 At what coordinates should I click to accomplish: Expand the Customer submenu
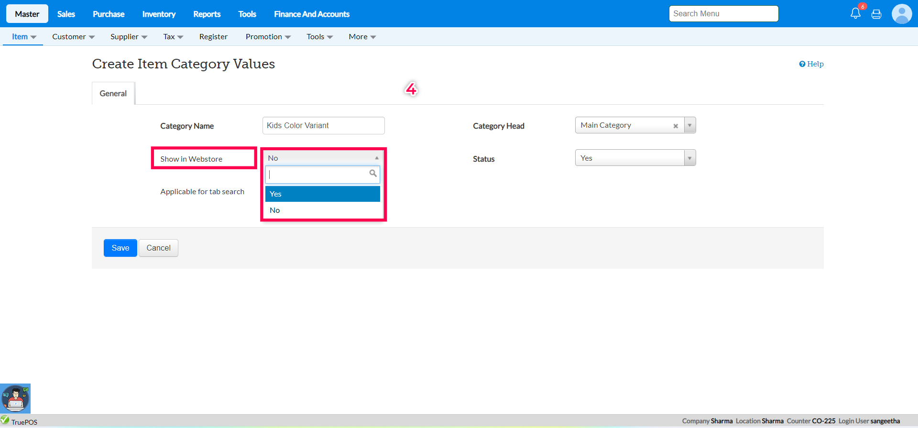73,37
